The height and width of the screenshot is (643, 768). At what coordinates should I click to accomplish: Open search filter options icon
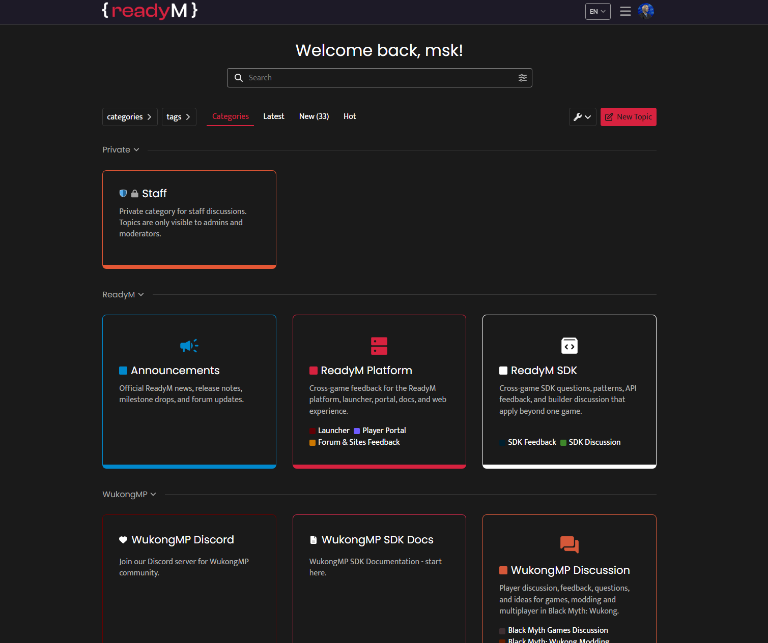click(522, 78)
